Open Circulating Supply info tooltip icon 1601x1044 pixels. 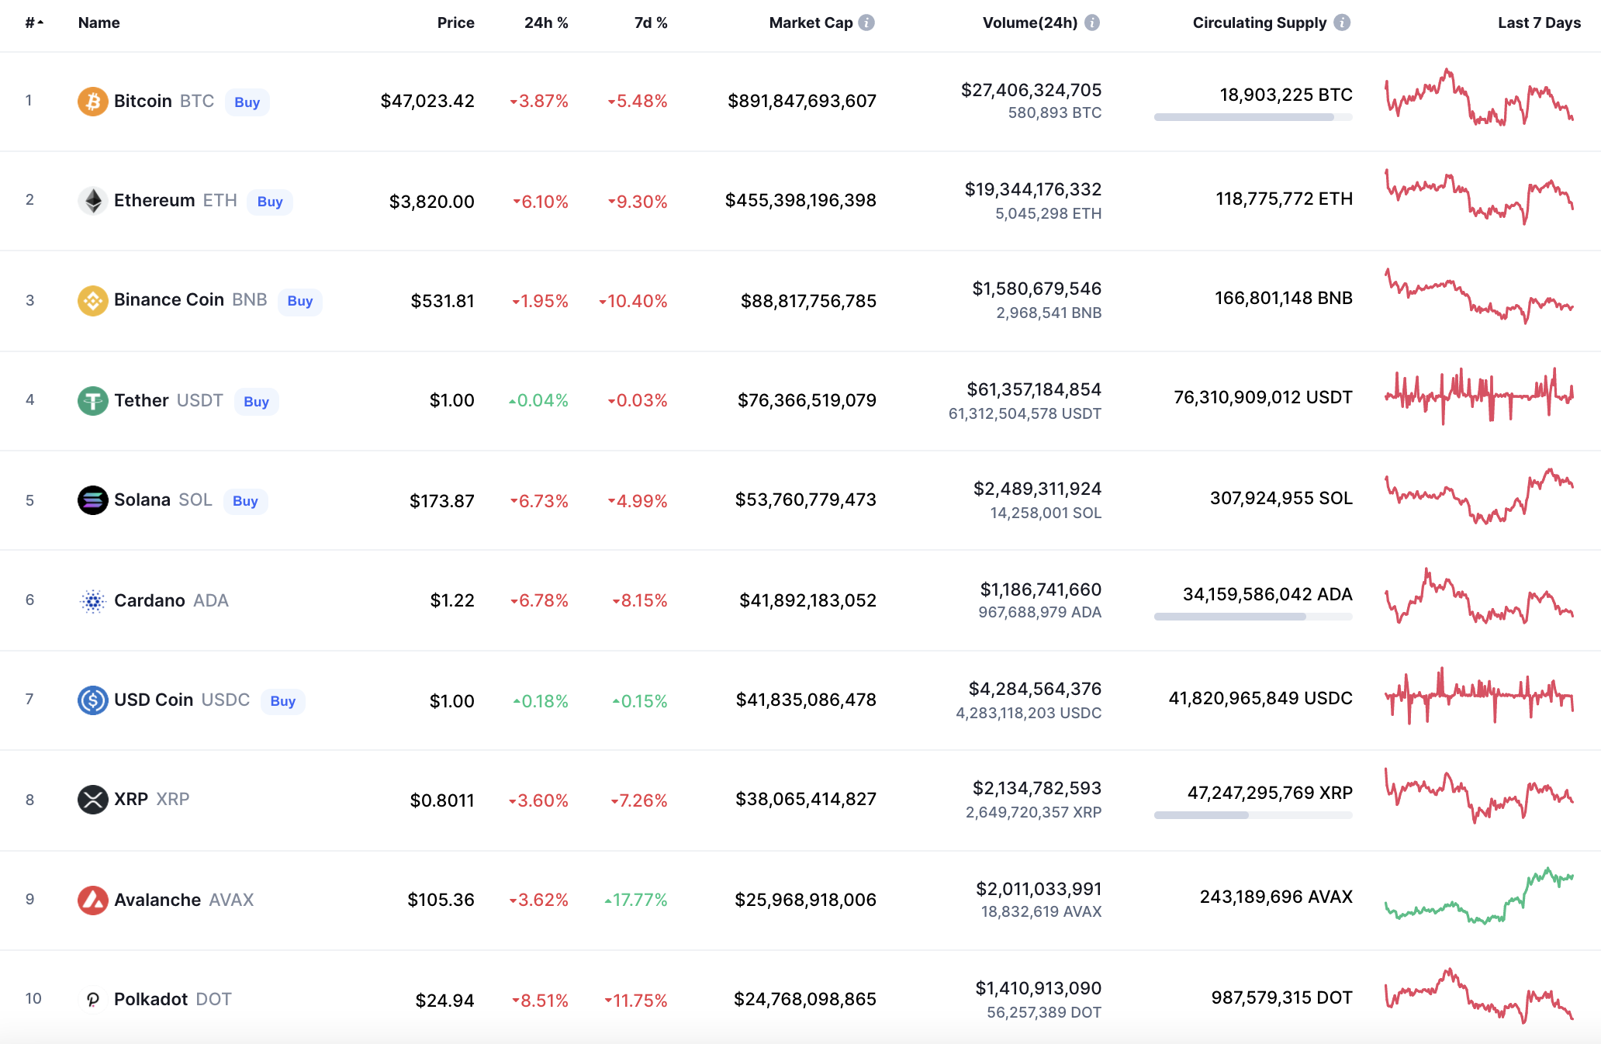click(x=1342, y=22)
